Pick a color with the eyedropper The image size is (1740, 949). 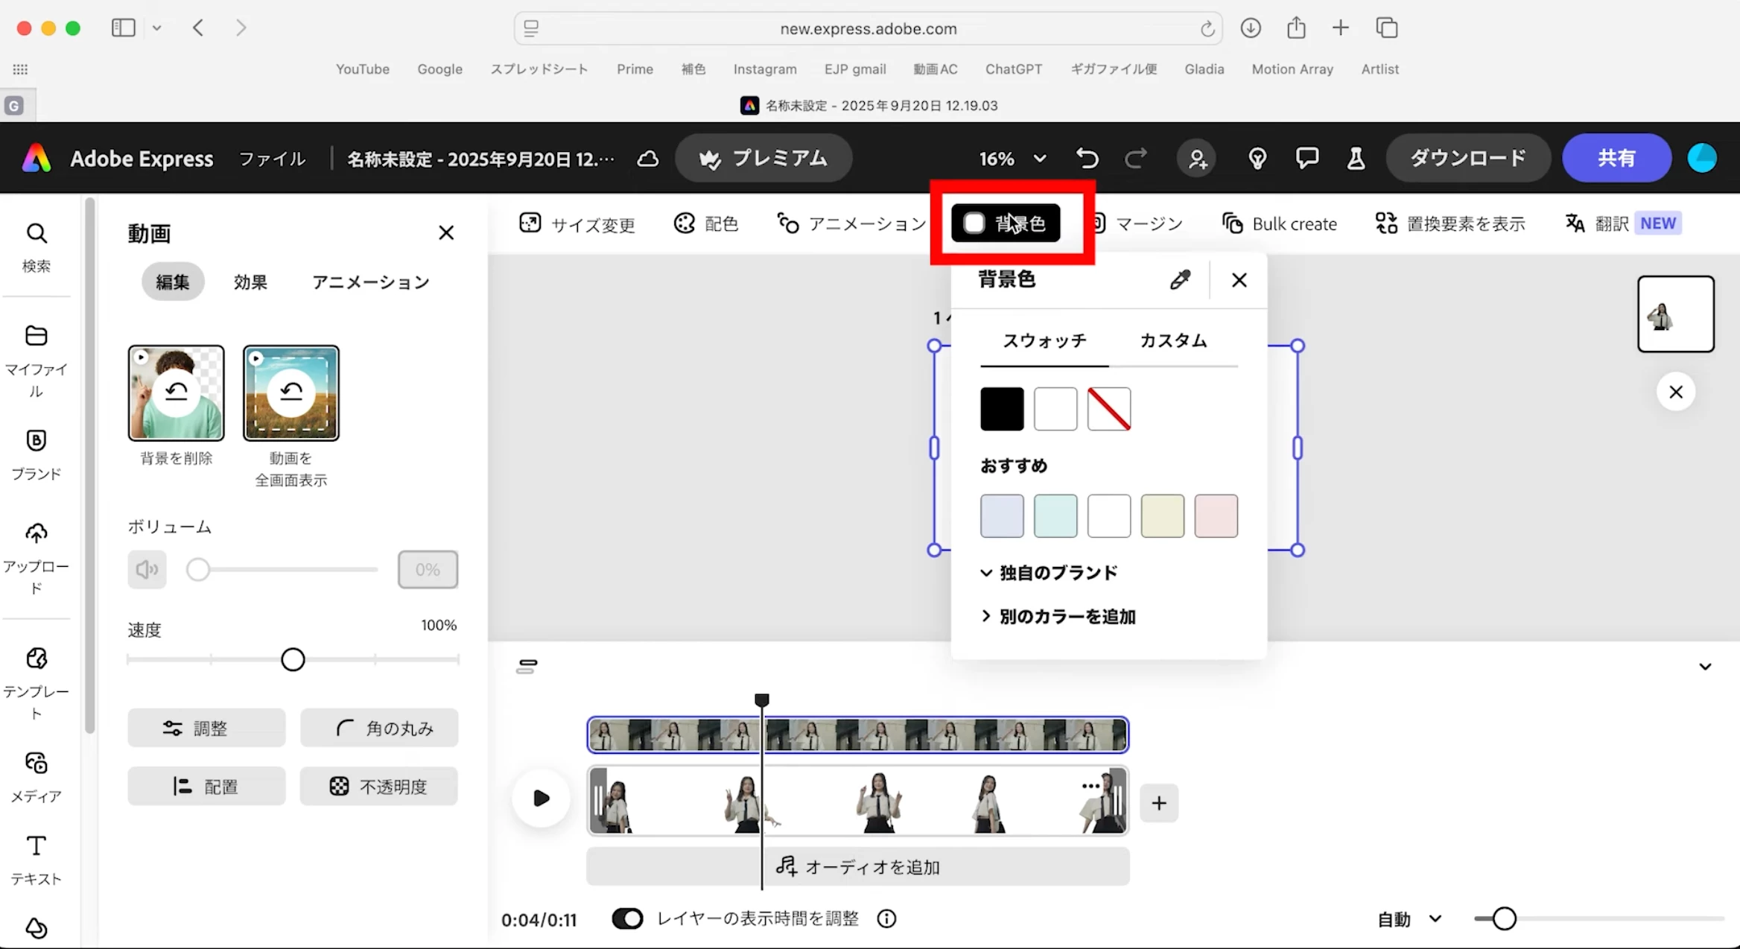click(1180, 280)
